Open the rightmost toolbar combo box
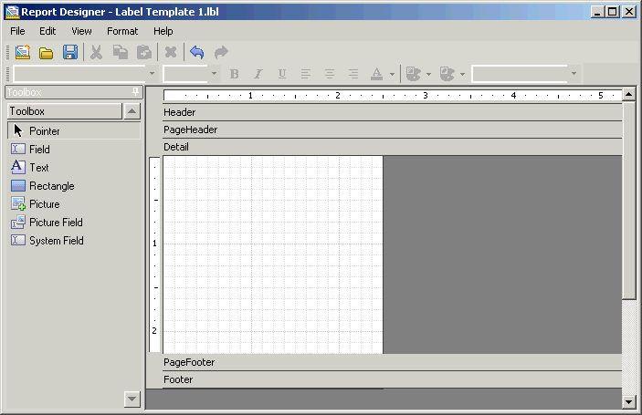Viewport: 642px width, 415px height. [525, 74]
